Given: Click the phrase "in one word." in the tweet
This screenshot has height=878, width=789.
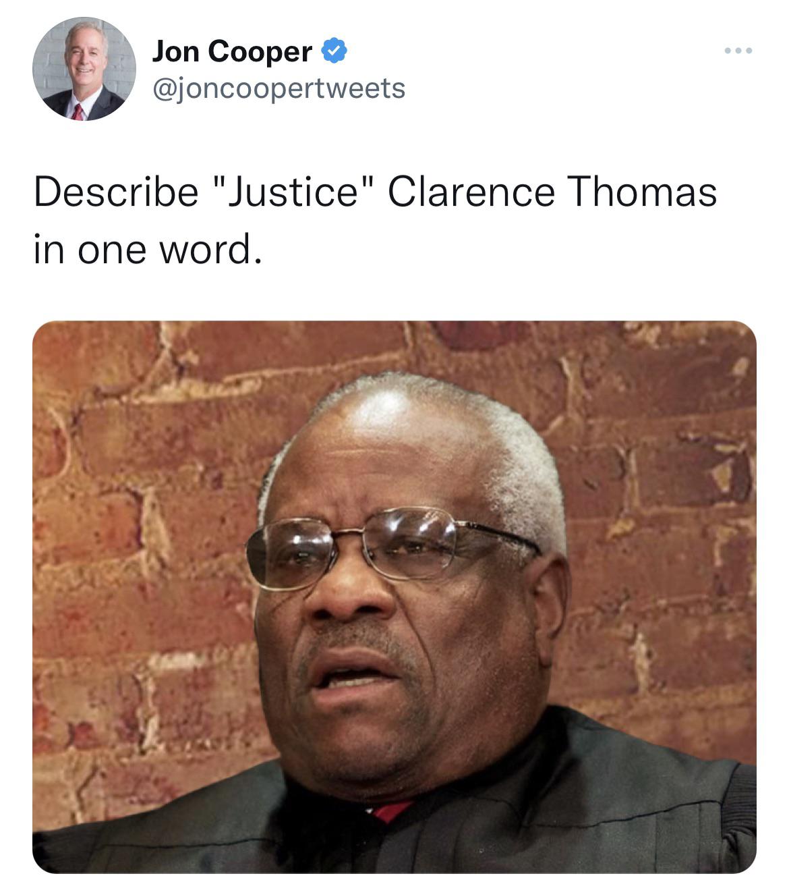Looking at the screenshot, I should click(x=147, y=250).
